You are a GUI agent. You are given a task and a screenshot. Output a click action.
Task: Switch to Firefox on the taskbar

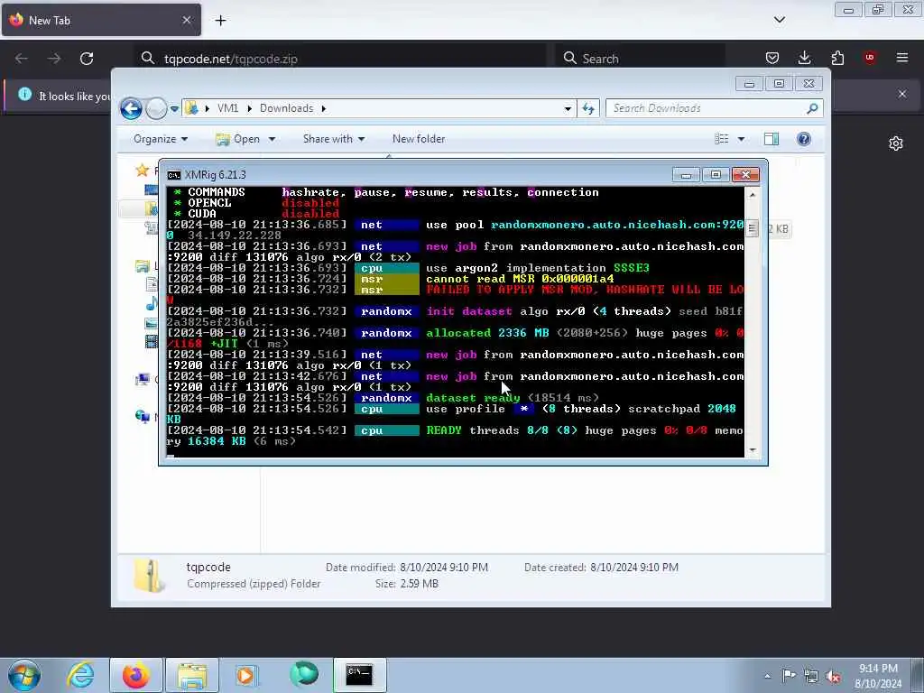click(135, 675)
